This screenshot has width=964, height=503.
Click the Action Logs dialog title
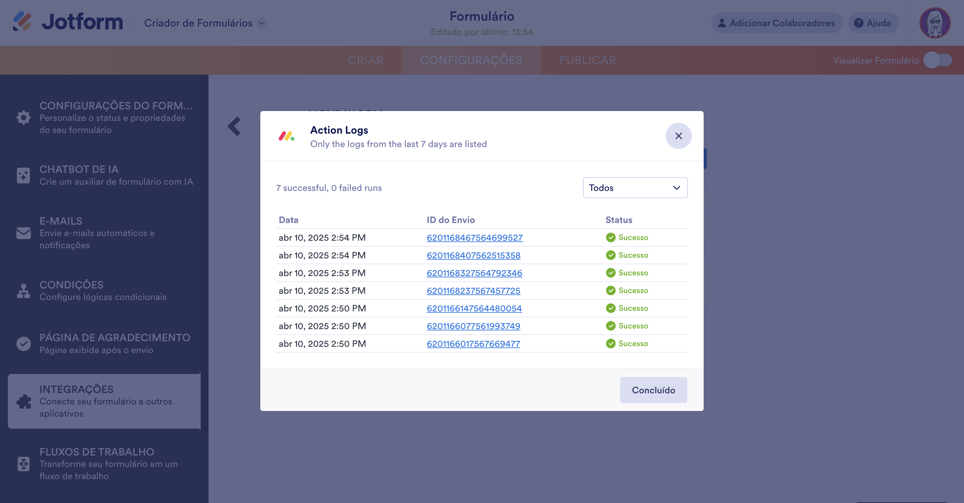(339, 130)
